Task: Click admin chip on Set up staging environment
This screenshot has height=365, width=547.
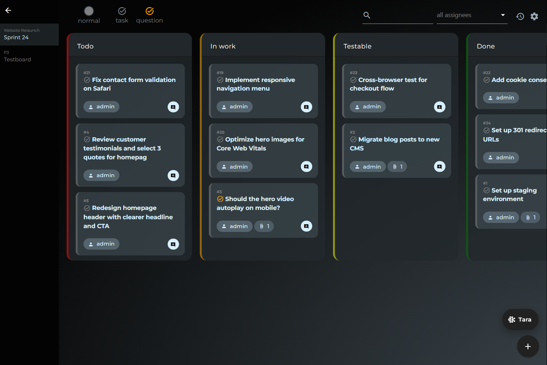Action: click(501, 217)
